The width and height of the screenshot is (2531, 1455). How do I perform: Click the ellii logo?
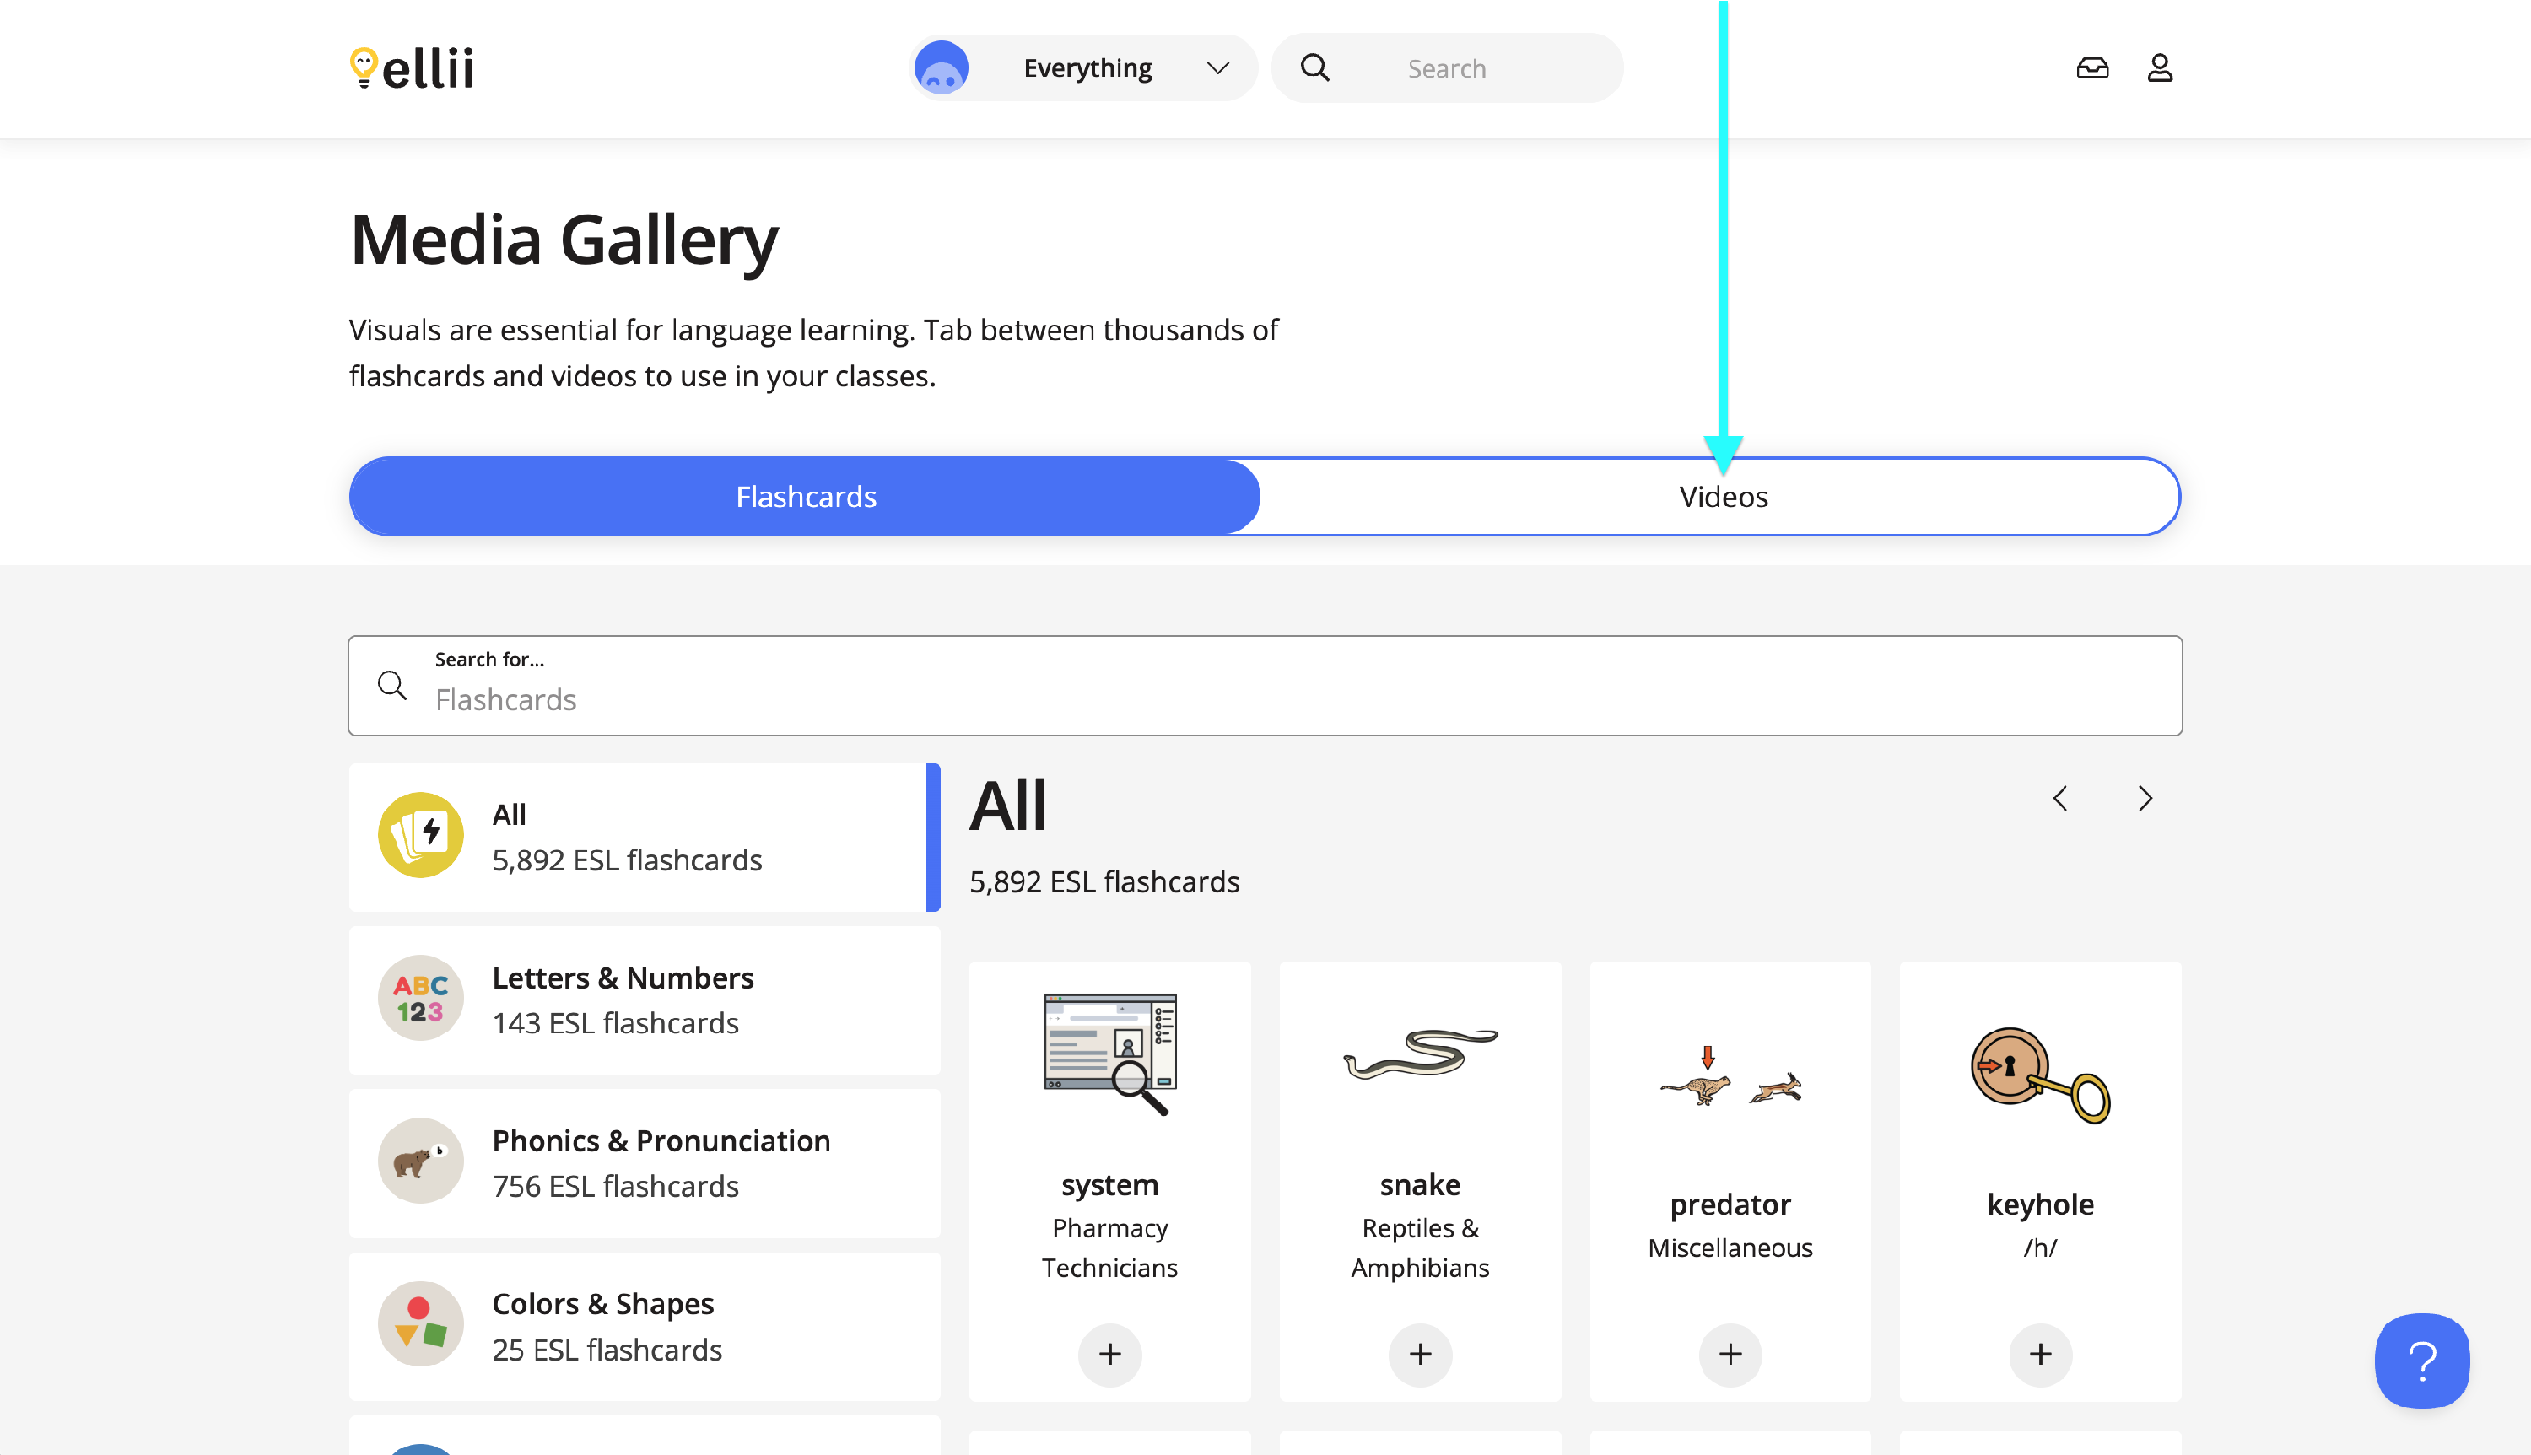tap(412, 68)
